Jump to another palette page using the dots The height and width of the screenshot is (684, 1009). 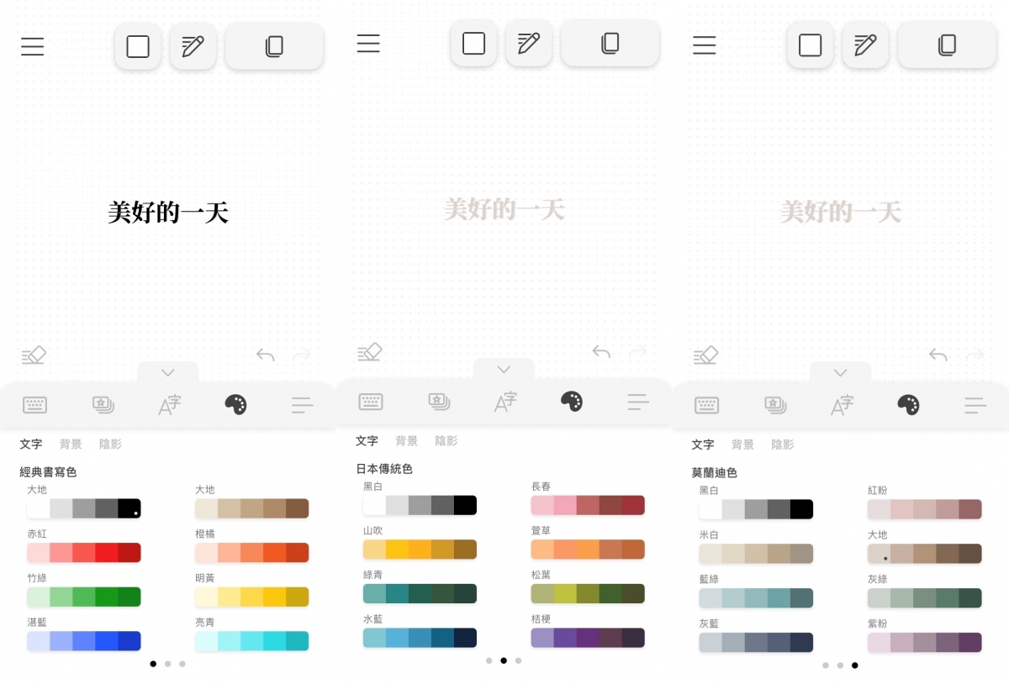pos(167,663)
